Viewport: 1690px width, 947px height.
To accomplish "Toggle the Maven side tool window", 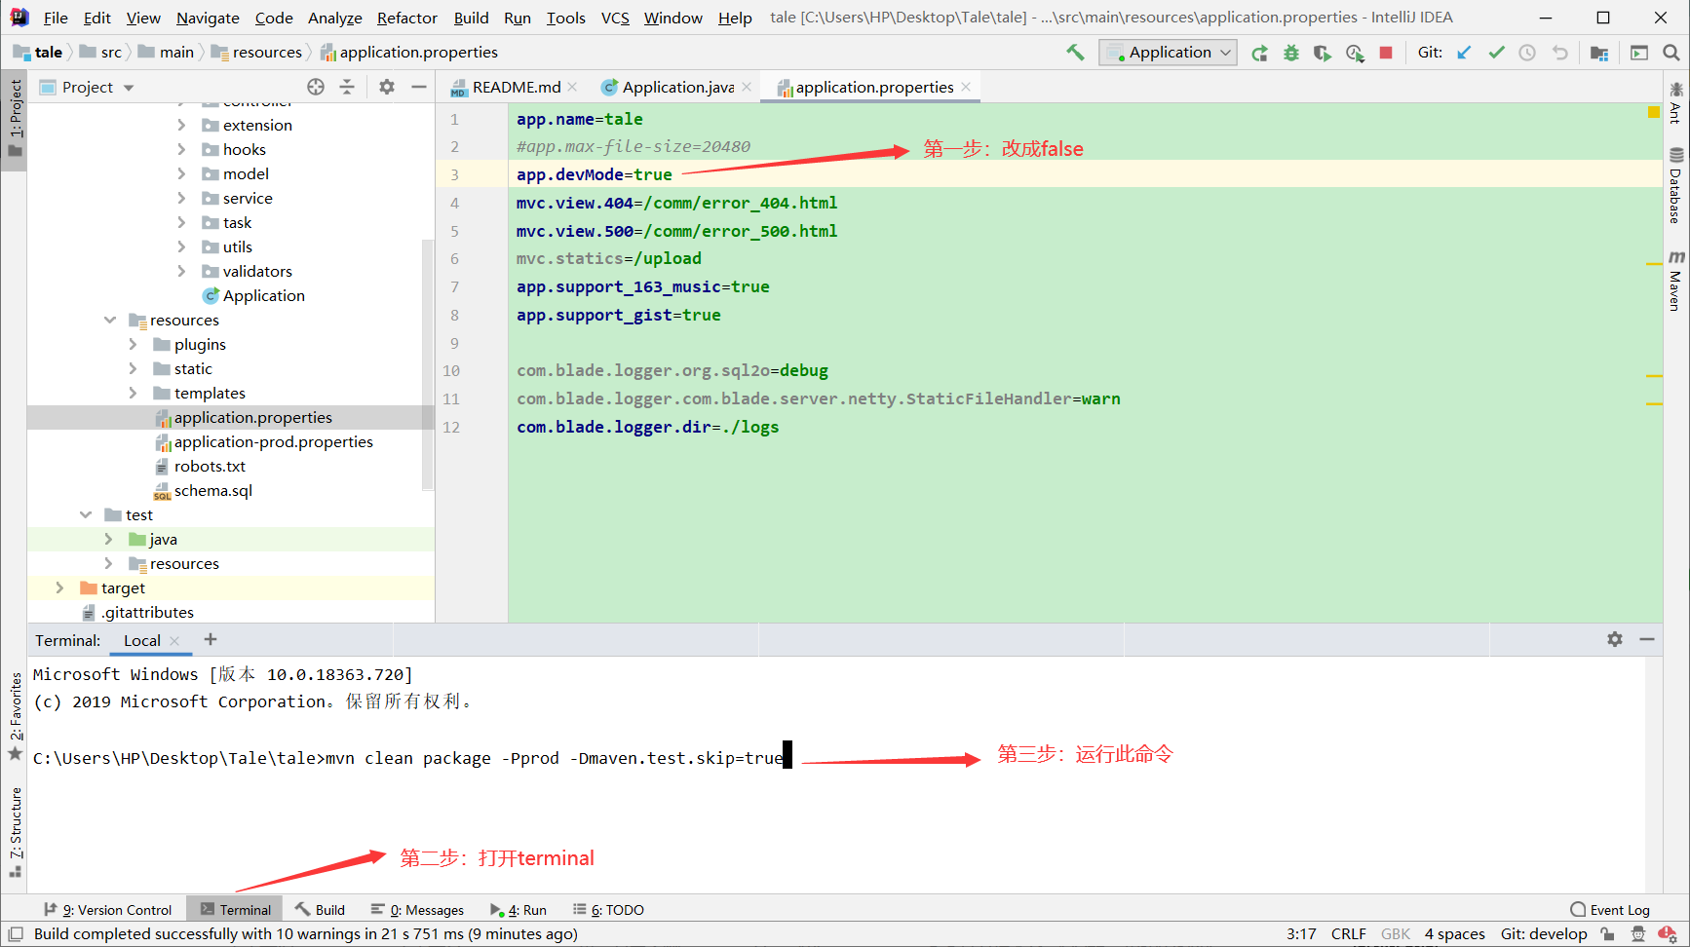I will pos(1675,281).
